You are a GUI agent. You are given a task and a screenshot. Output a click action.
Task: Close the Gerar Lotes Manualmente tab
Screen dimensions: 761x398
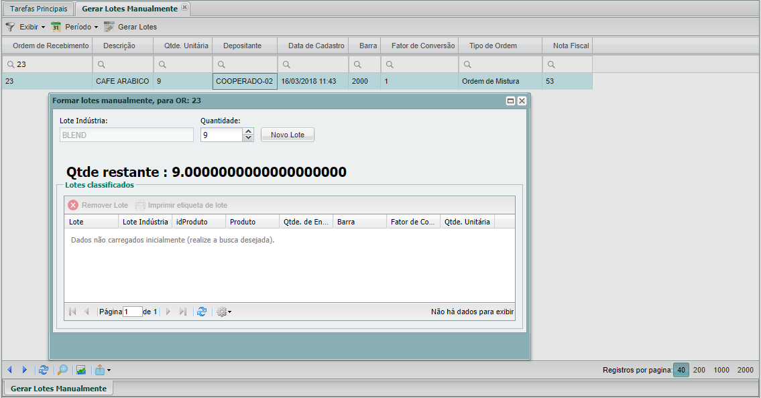(184, 7)
